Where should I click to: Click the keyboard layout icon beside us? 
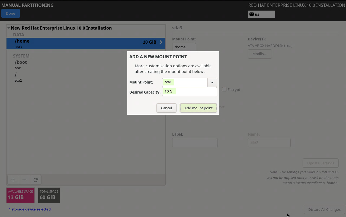252,14
